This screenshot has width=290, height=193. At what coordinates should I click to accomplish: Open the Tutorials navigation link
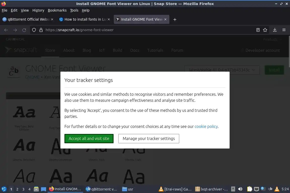[155, 51]
